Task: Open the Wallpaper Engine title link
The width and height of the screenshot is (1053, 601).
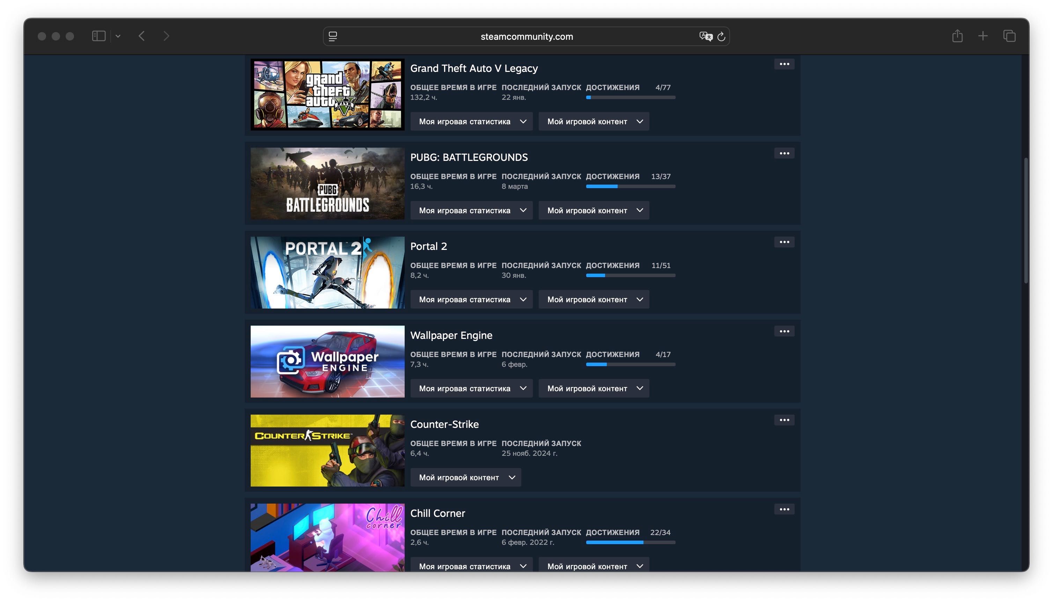Action: tap(451, 335)
